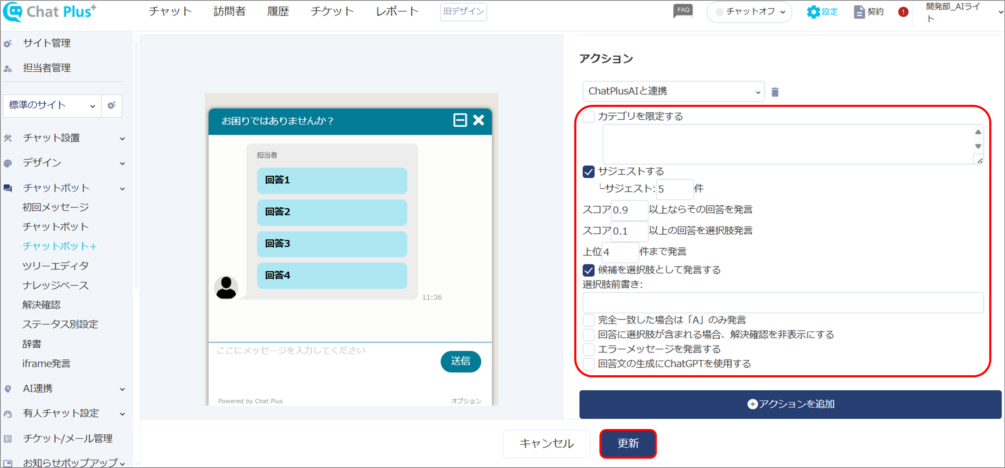Click the 回答3 choice in chat preview
Viewport: 1005px width, 468px height.
pos(332,244)
